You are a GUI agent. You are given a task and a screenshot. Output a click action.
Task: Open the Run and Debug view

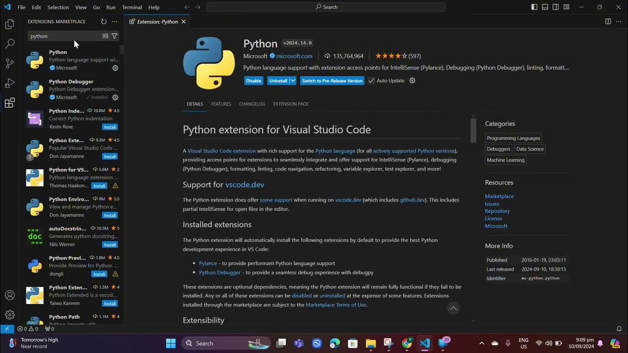point(9,83)
